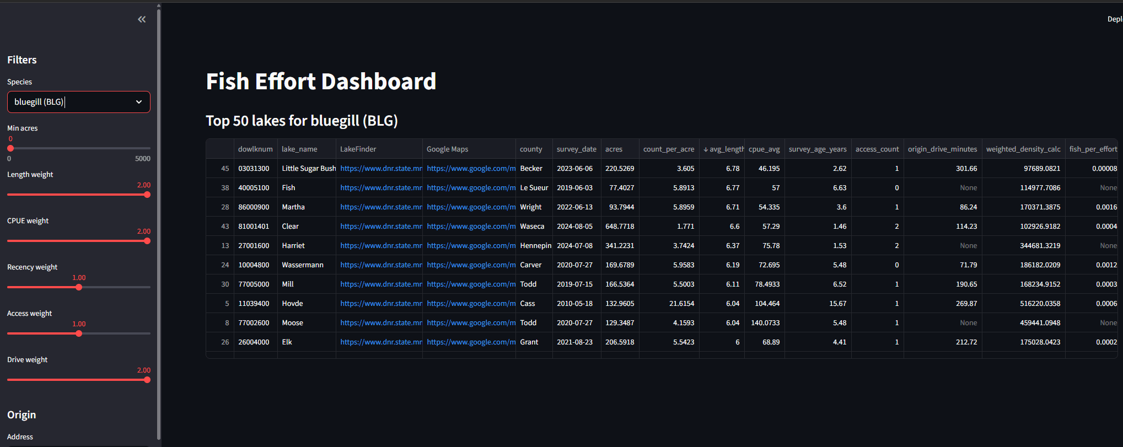Open Google Maps link for Elk lake
The height and width of the screenshot is (447, 1123).
point(470,342)
